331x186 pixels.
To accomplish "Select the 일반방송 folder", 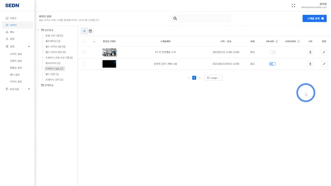I will tap(48, 30).
